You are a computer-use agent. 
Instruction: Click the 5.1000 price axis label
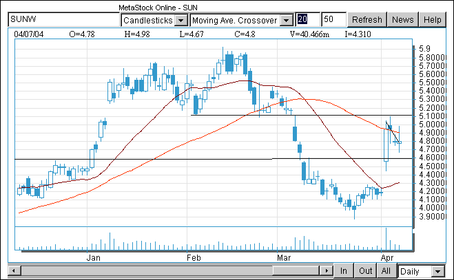pos(432,116)
